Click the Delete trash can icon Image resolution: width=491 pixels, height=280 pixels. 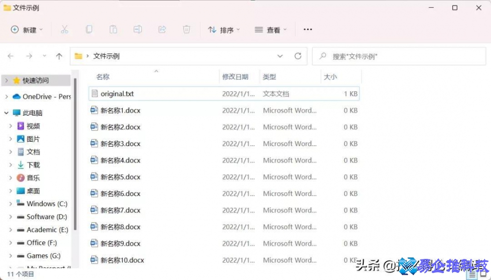186,29
